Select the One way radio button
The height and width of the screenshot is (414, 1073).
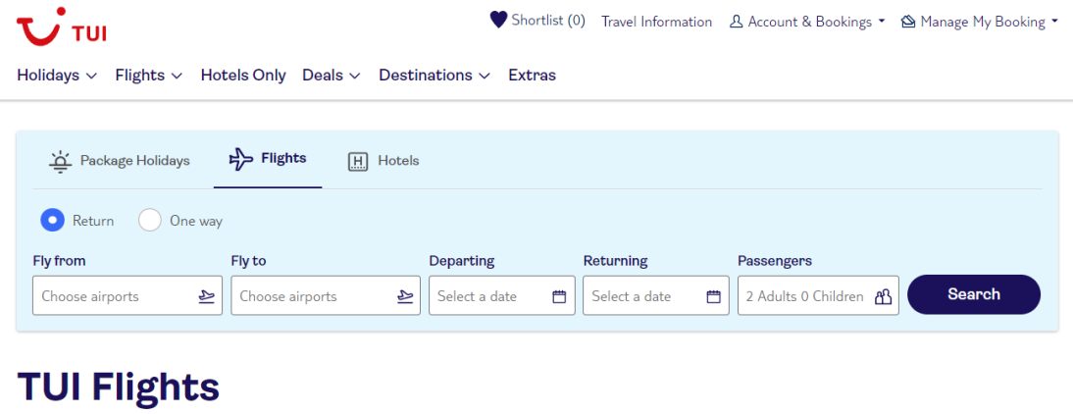point(150,221)
